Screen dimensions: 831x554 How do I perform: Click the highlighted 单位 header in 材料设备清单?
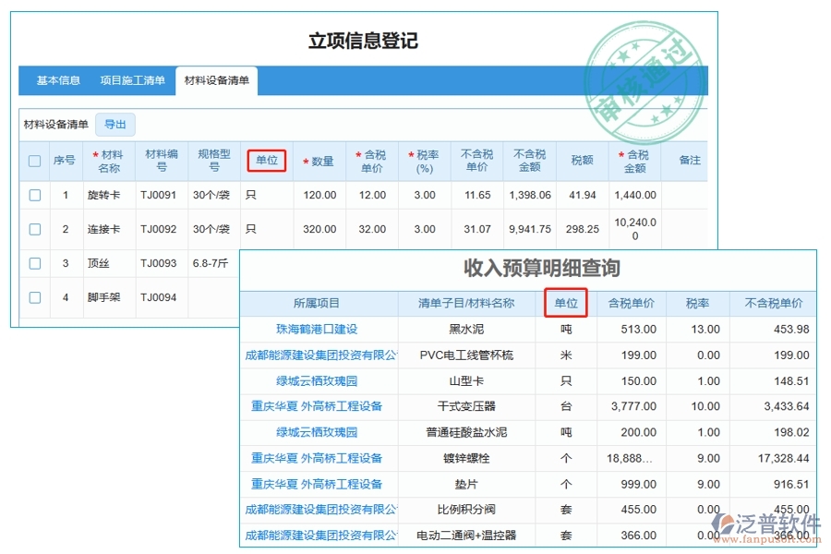268,161
